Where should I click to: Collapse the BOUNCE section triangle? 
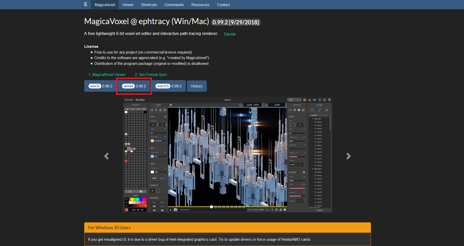tap(150, 198)
